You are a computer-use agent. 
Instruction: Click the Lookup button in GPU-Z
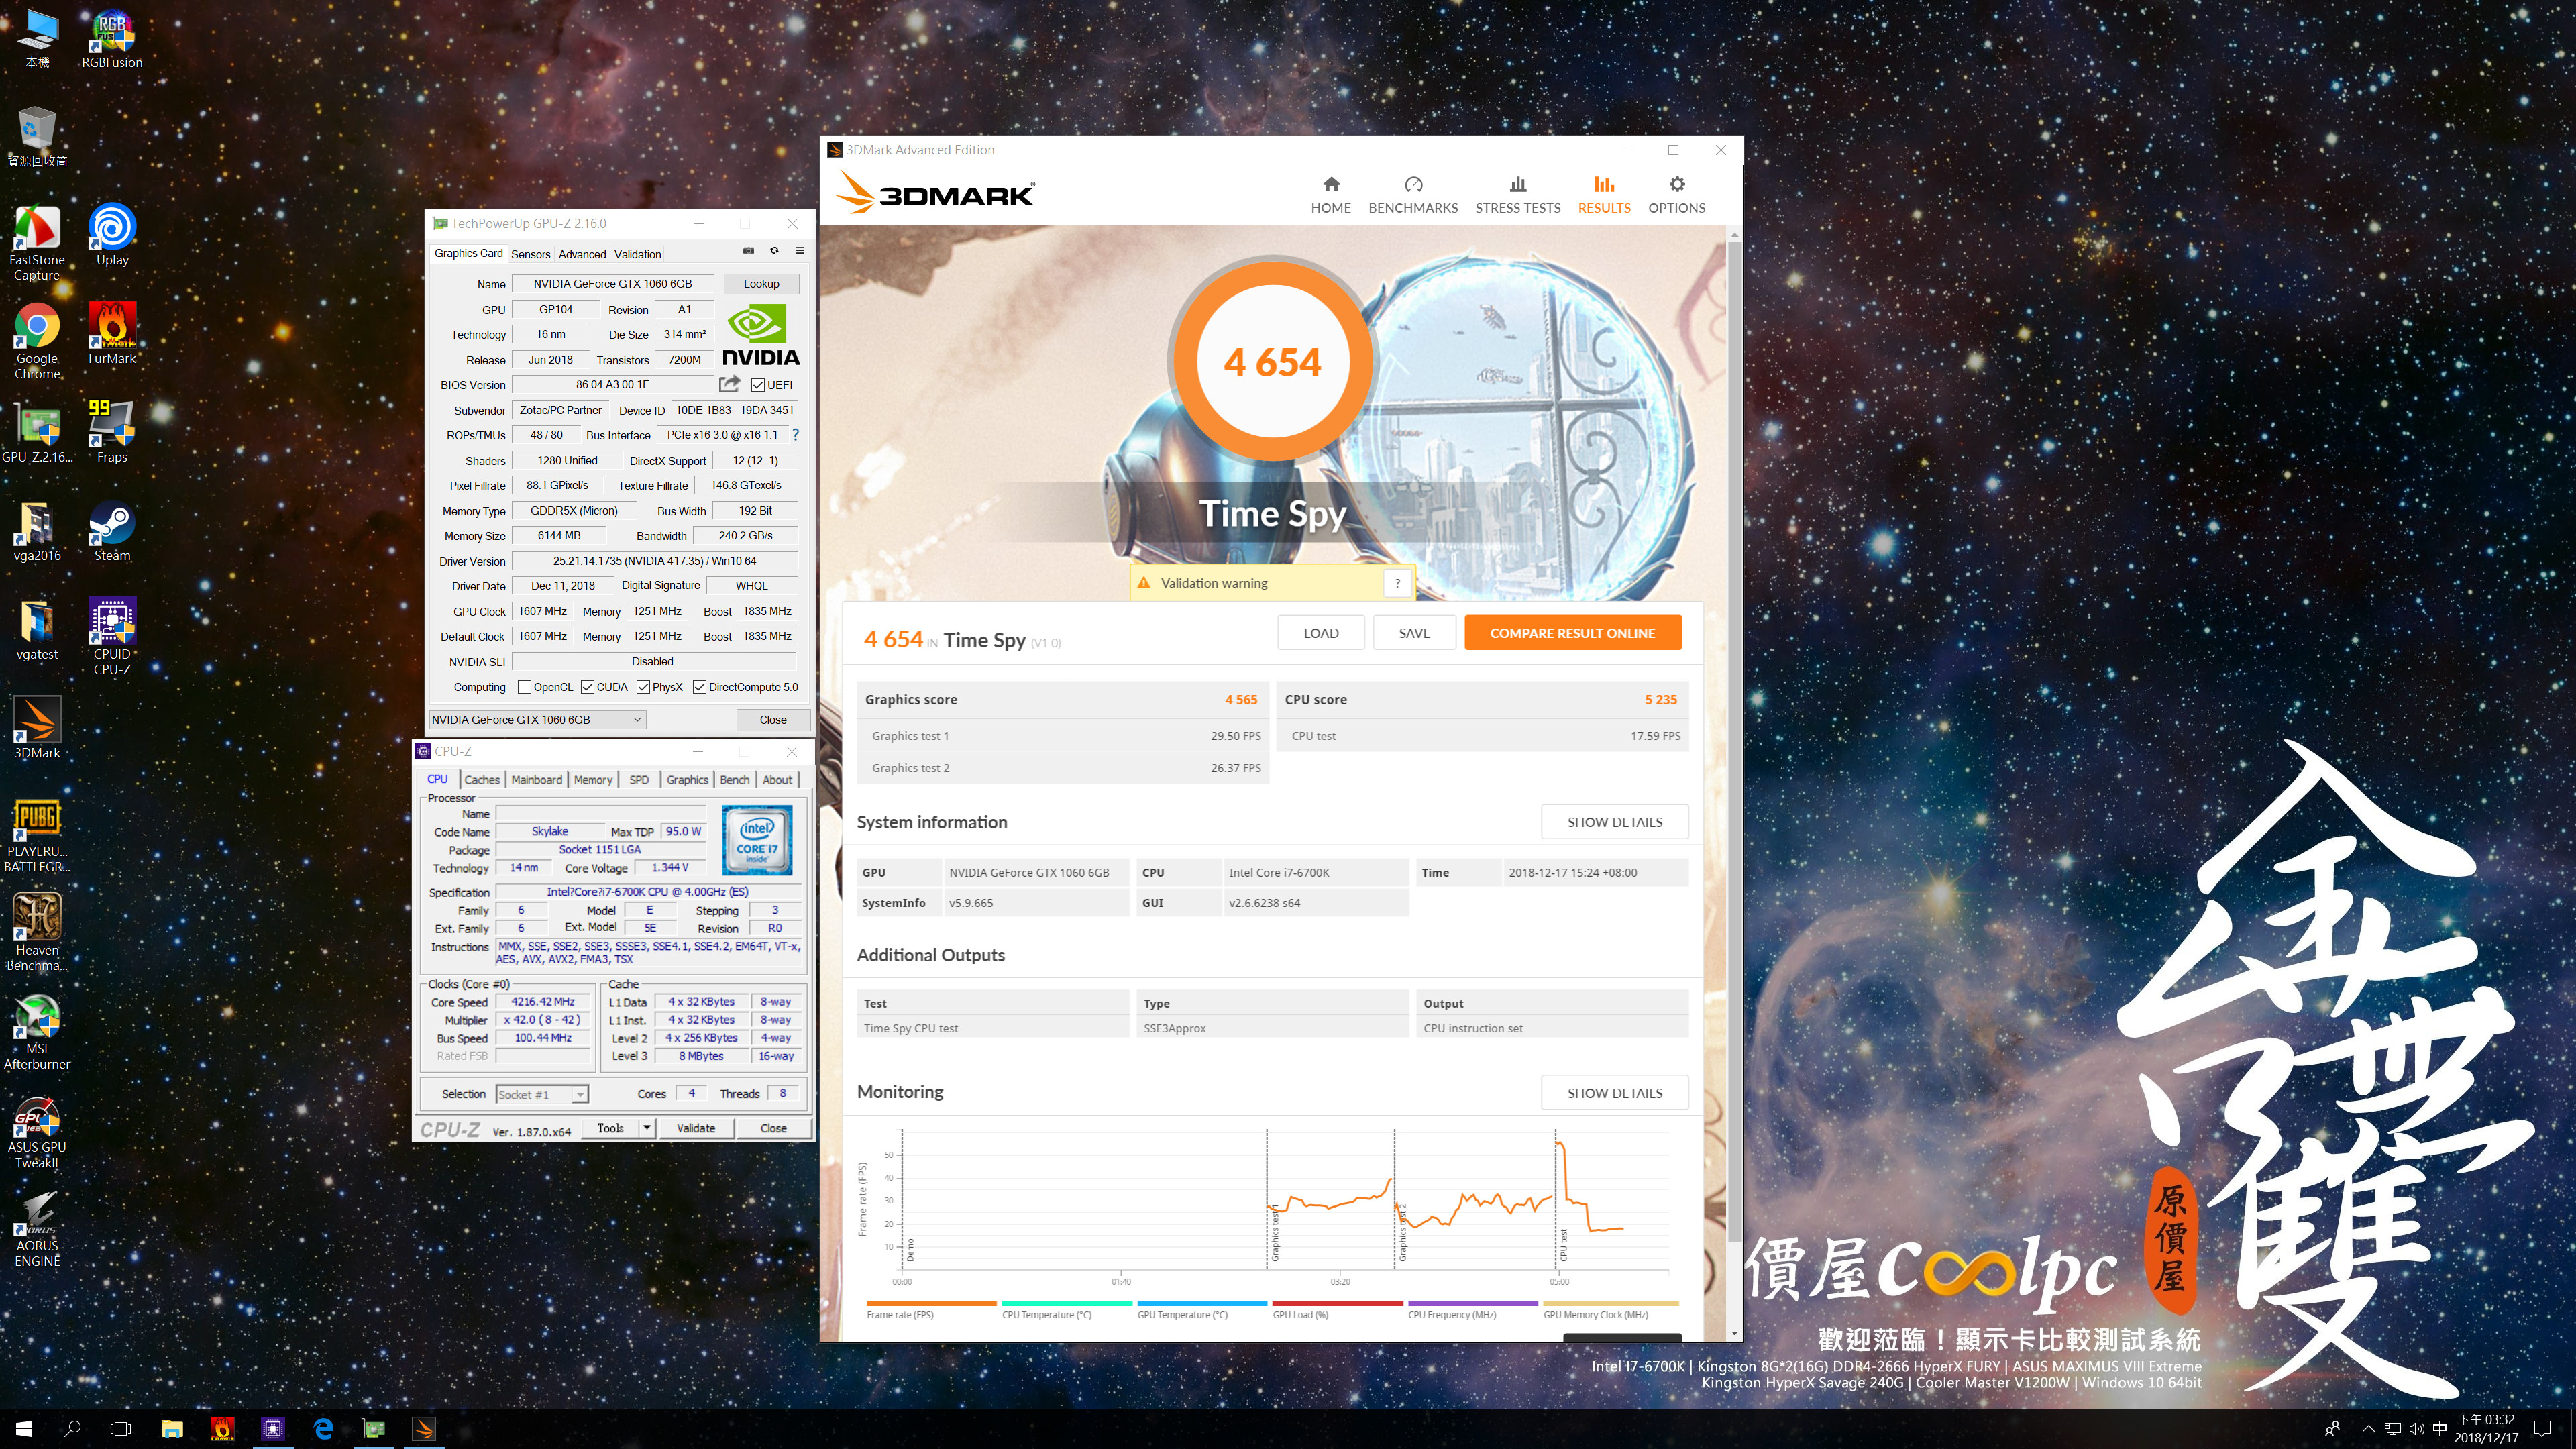(x=761, y=284)
